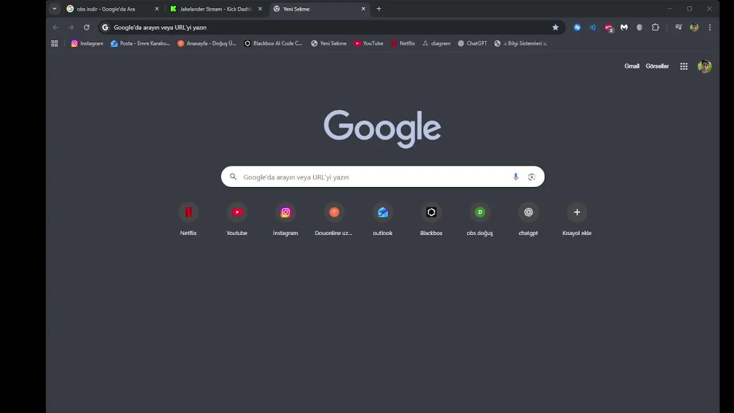Open the Posta - Emre bookmark
The width and height of the screenshot is (734, 413).
[140, 43]
